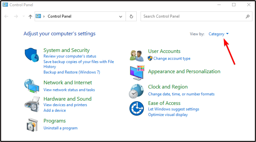Open Backup and Restore (Windows 7)
The image size is (256, 142).
pyautogui.click(x=72, y=72)
